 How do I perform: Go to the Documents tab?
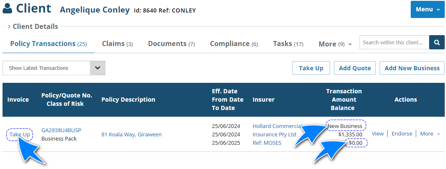[171, 44]
